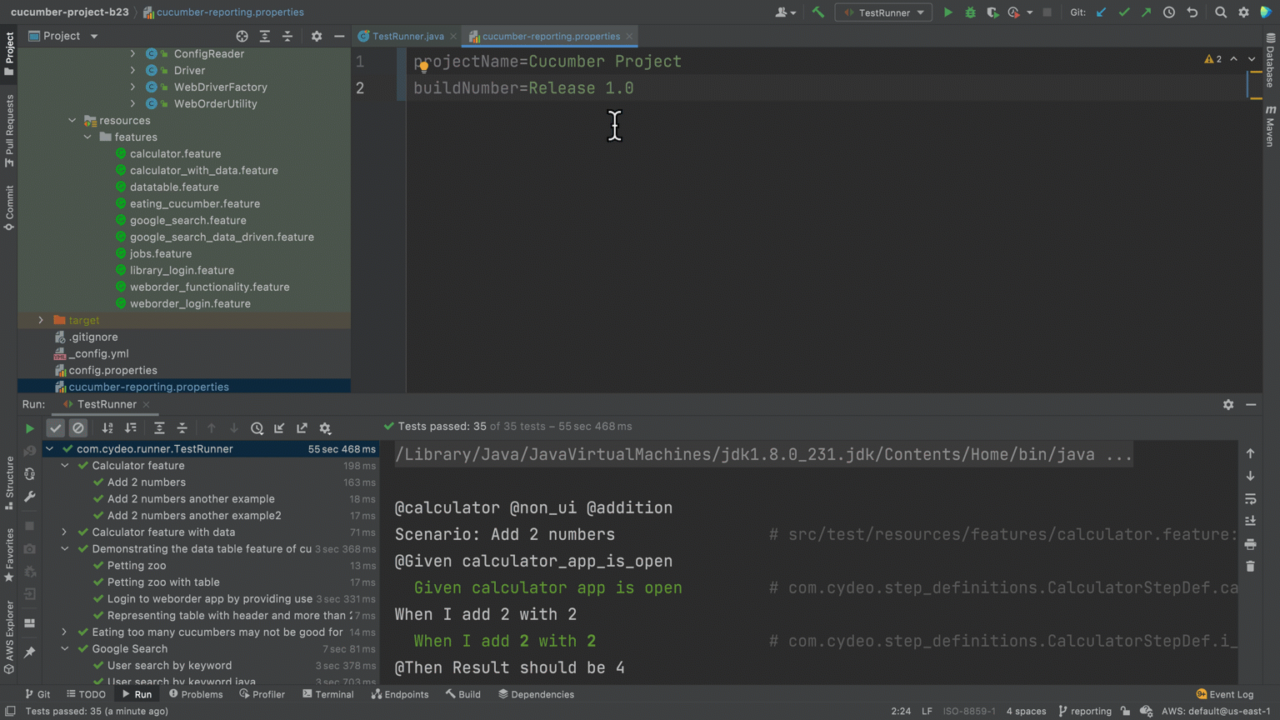
Task: Toggle show passed tests checkmark
Action: [x=55, y=427]
